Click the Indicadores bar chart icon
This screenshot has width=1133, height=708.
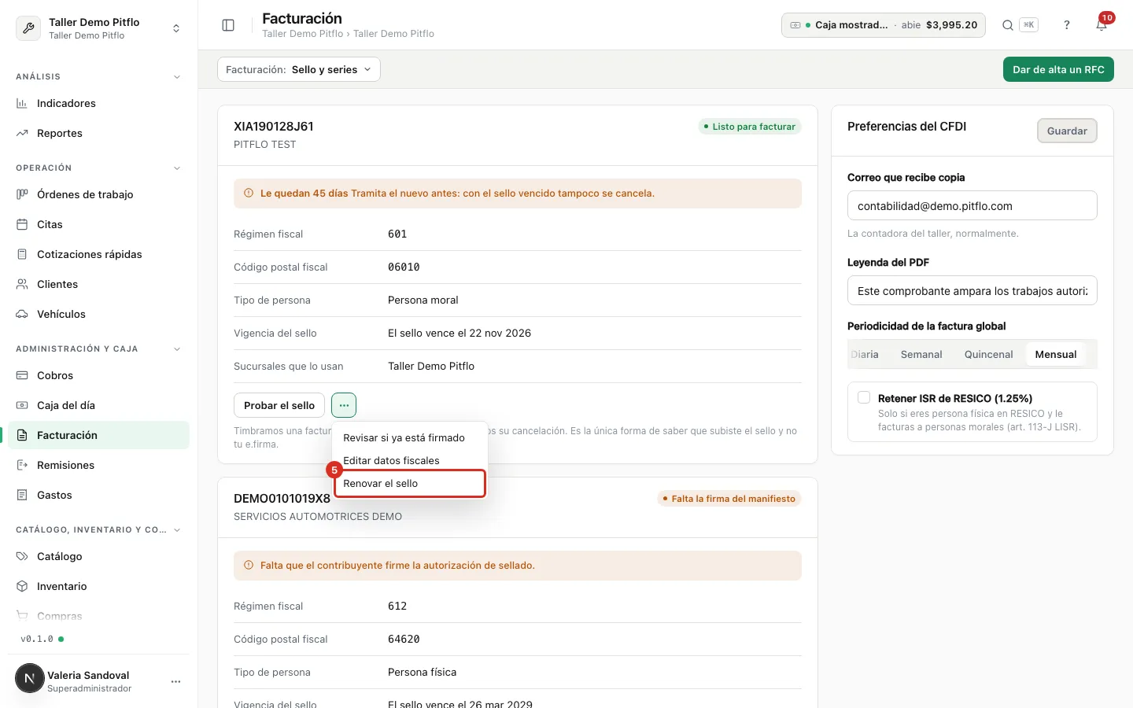click(x=22, y=103)
